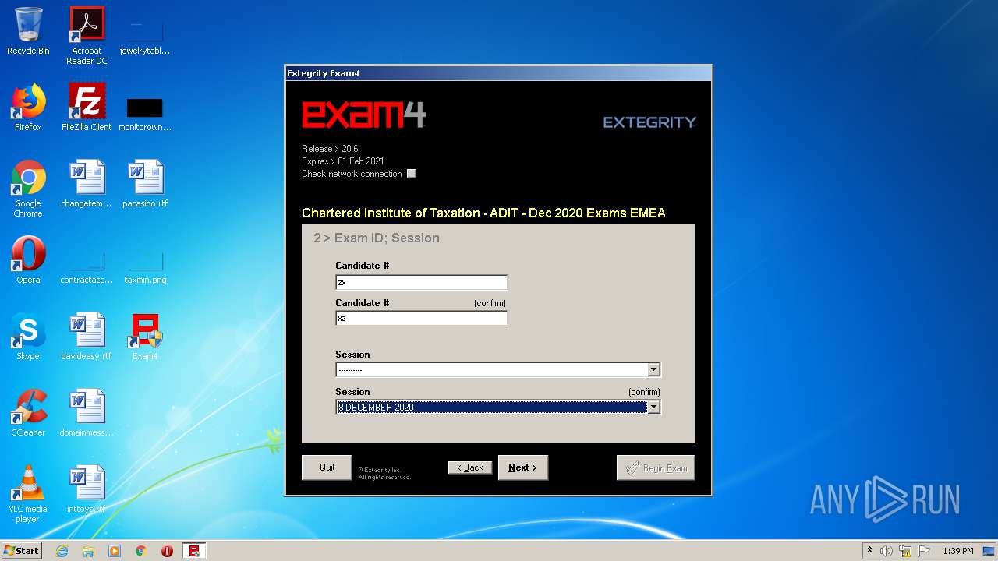Screen dimensions: 998x561
Task: Open the VLC media player shortcut
Action: click(28, 494)
